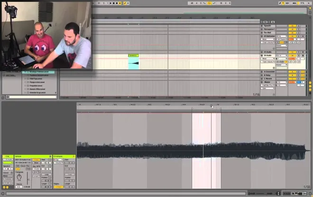Open Envelopes Volume control chooser dropdown
313x197 pixels.
tap(58, 163)
